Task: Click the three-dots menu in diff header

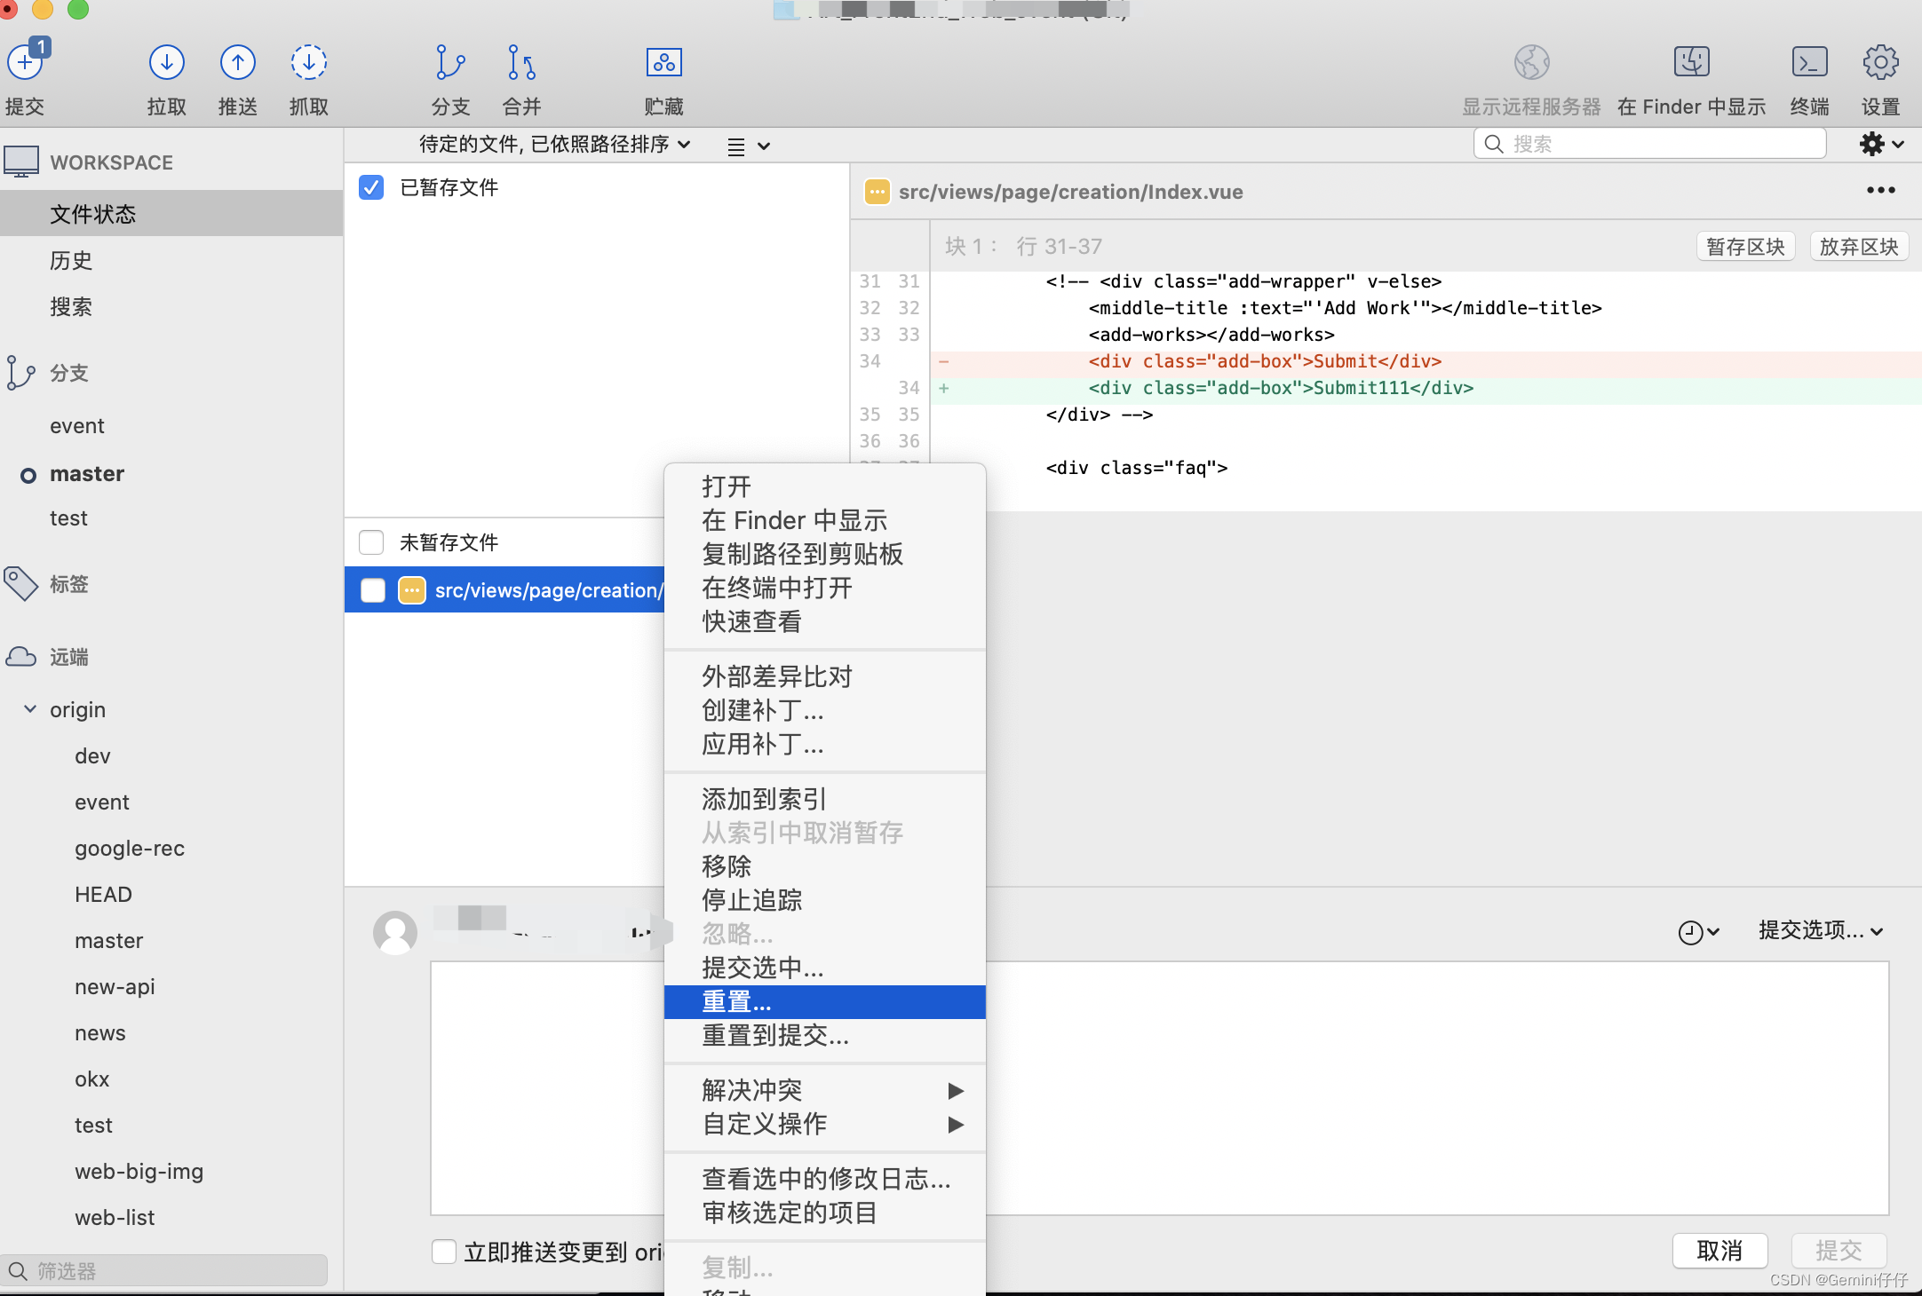Action: coord(1881,190)
